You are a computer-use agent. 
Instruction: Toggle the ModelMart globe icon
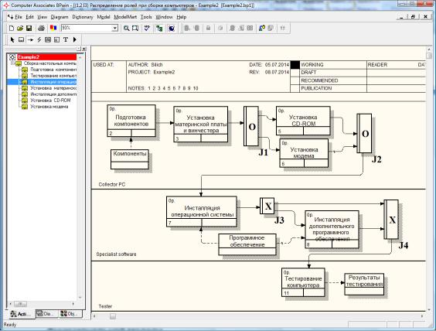pos(172,28)
